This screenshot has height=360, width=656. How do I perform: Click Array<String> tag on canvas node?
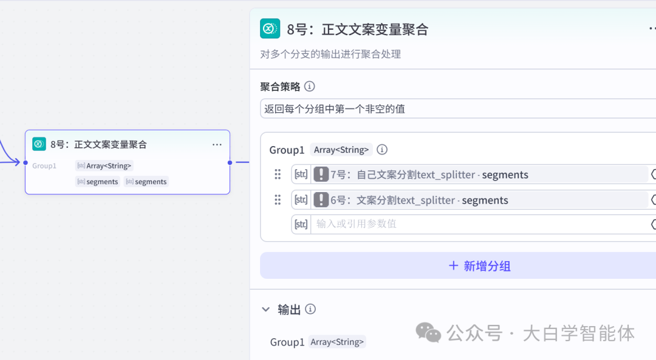104,166
